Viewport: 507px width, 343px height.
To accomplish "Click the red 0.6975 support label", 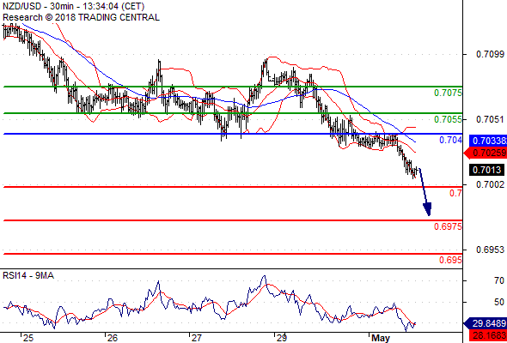I will click(448, 226).
